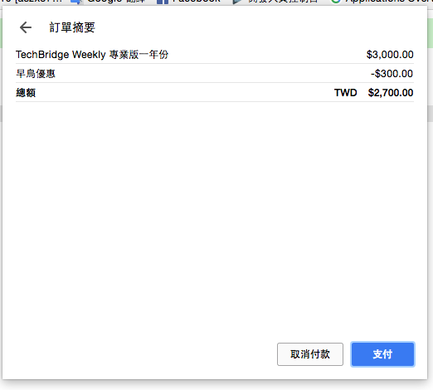Viewport: 433px width, 390px height.
Task: Open the leftmost truncated bookmark
Action: (x=31, y=2)
